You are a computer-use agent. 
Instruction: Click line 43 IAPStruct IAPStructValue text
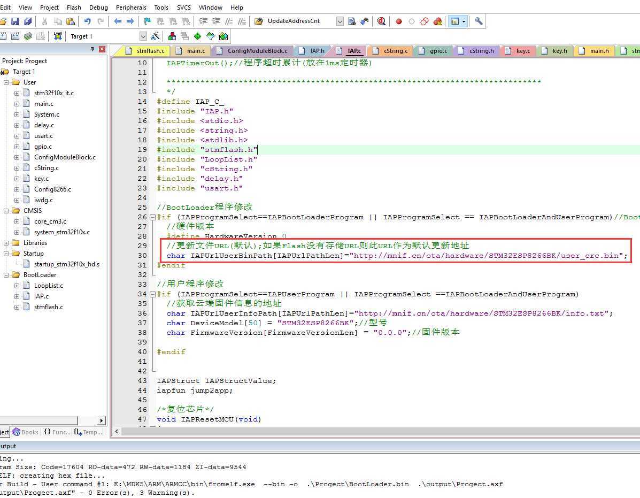pyautogui.click(x=217, y=381)
